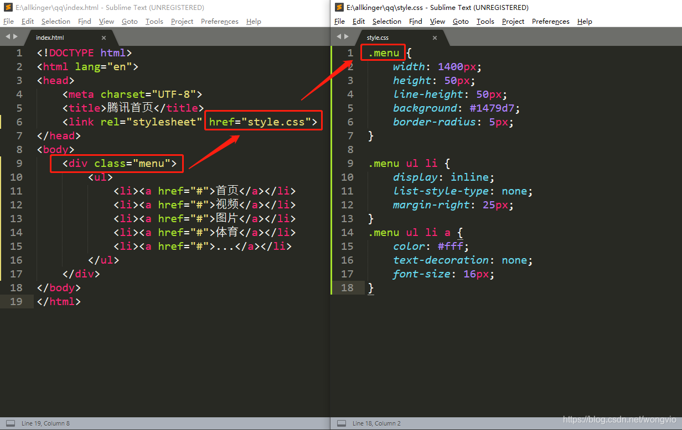
Task: Click the list item text 首页
Action: [x=227, y=191]
